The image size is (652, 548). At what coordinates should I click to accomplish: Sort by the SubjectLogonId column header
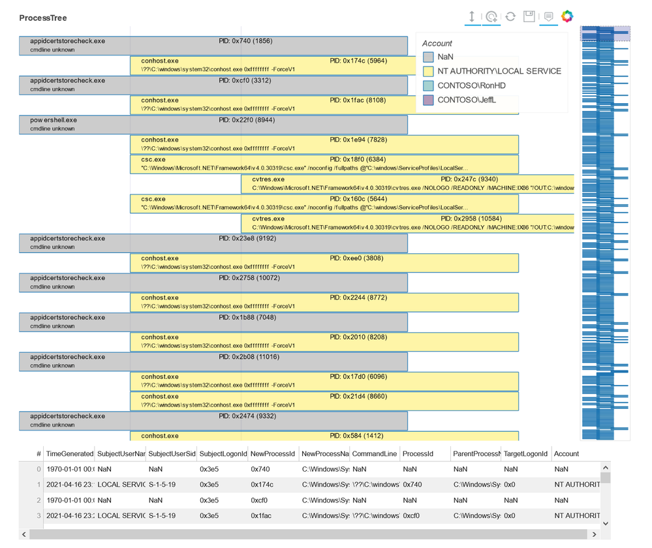223,453
